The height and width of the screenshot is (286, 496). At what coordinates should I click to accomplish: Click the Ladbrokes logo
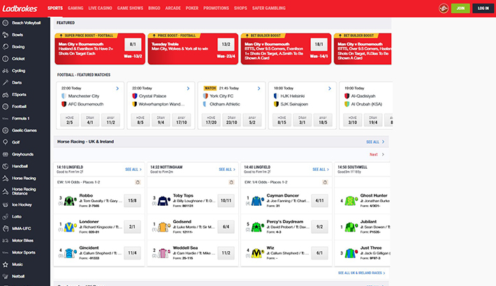20,8
